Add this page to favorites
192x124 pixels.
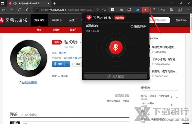pyautogui.click(x=104, y=10)
